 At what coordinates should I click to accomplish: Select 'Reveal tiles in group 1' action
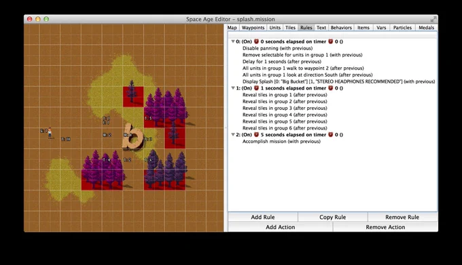(x=285, y=95)
